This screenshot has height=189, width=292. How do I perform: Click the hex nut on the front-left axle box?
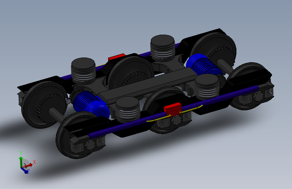(90, 145)
